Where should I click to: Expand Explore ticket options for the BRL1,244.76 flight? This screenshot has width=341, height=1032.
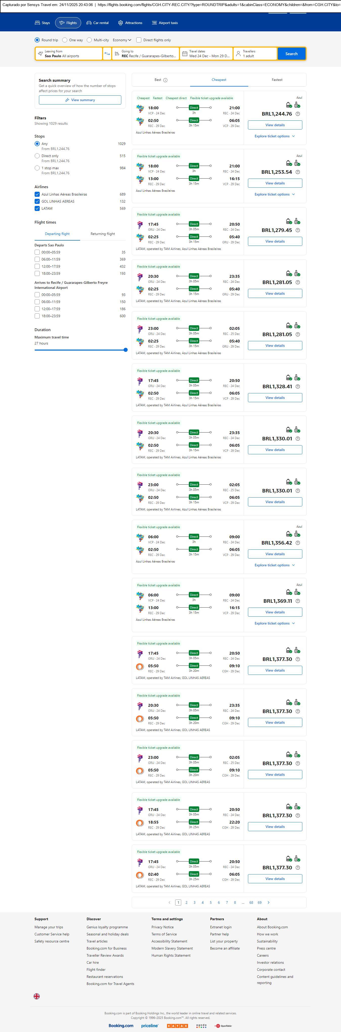click(275, 136)
